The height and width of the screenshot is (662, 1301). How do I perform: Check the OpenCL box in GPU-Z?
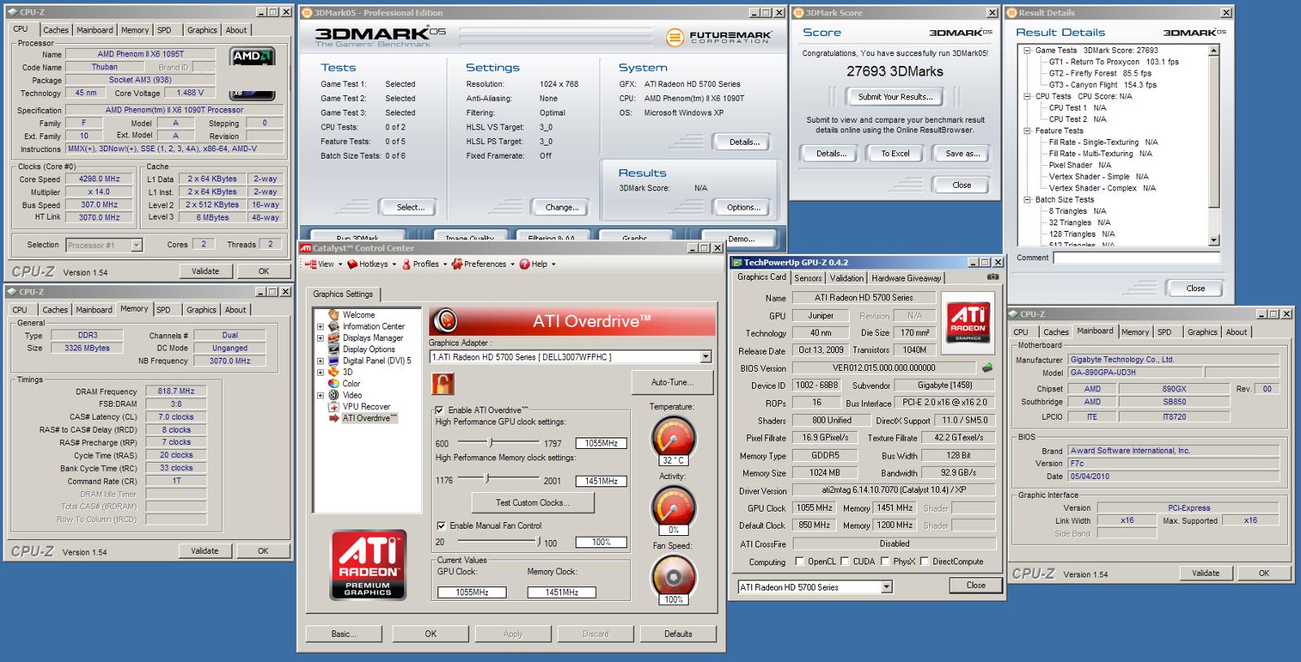800,561
